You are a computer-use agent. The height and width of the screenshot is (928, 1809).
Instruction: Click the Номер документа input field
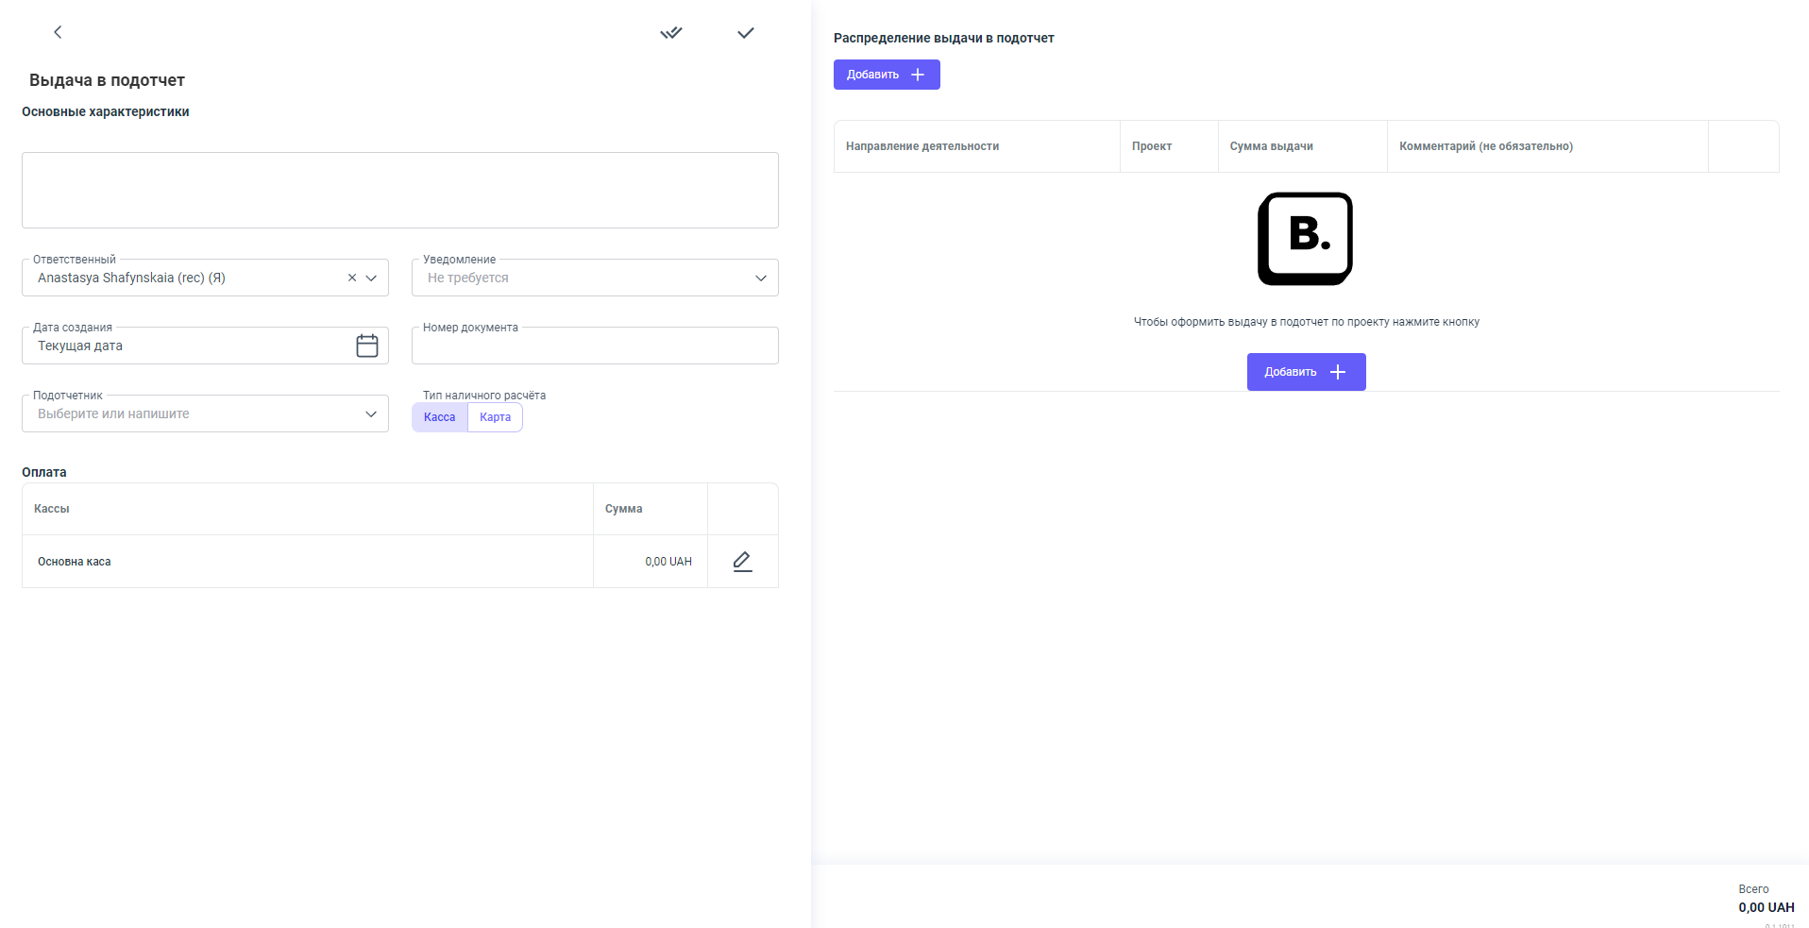594,346
